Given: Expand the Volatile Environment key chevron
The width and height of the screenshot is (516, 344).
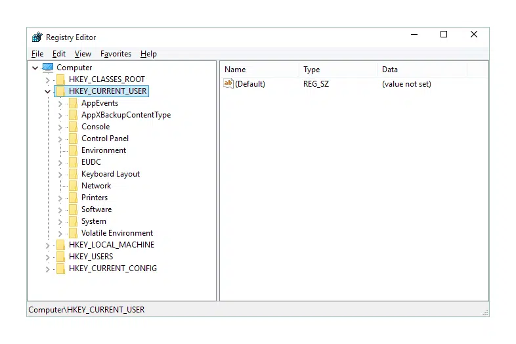Looking at the screenshot, I should (60, 234).
